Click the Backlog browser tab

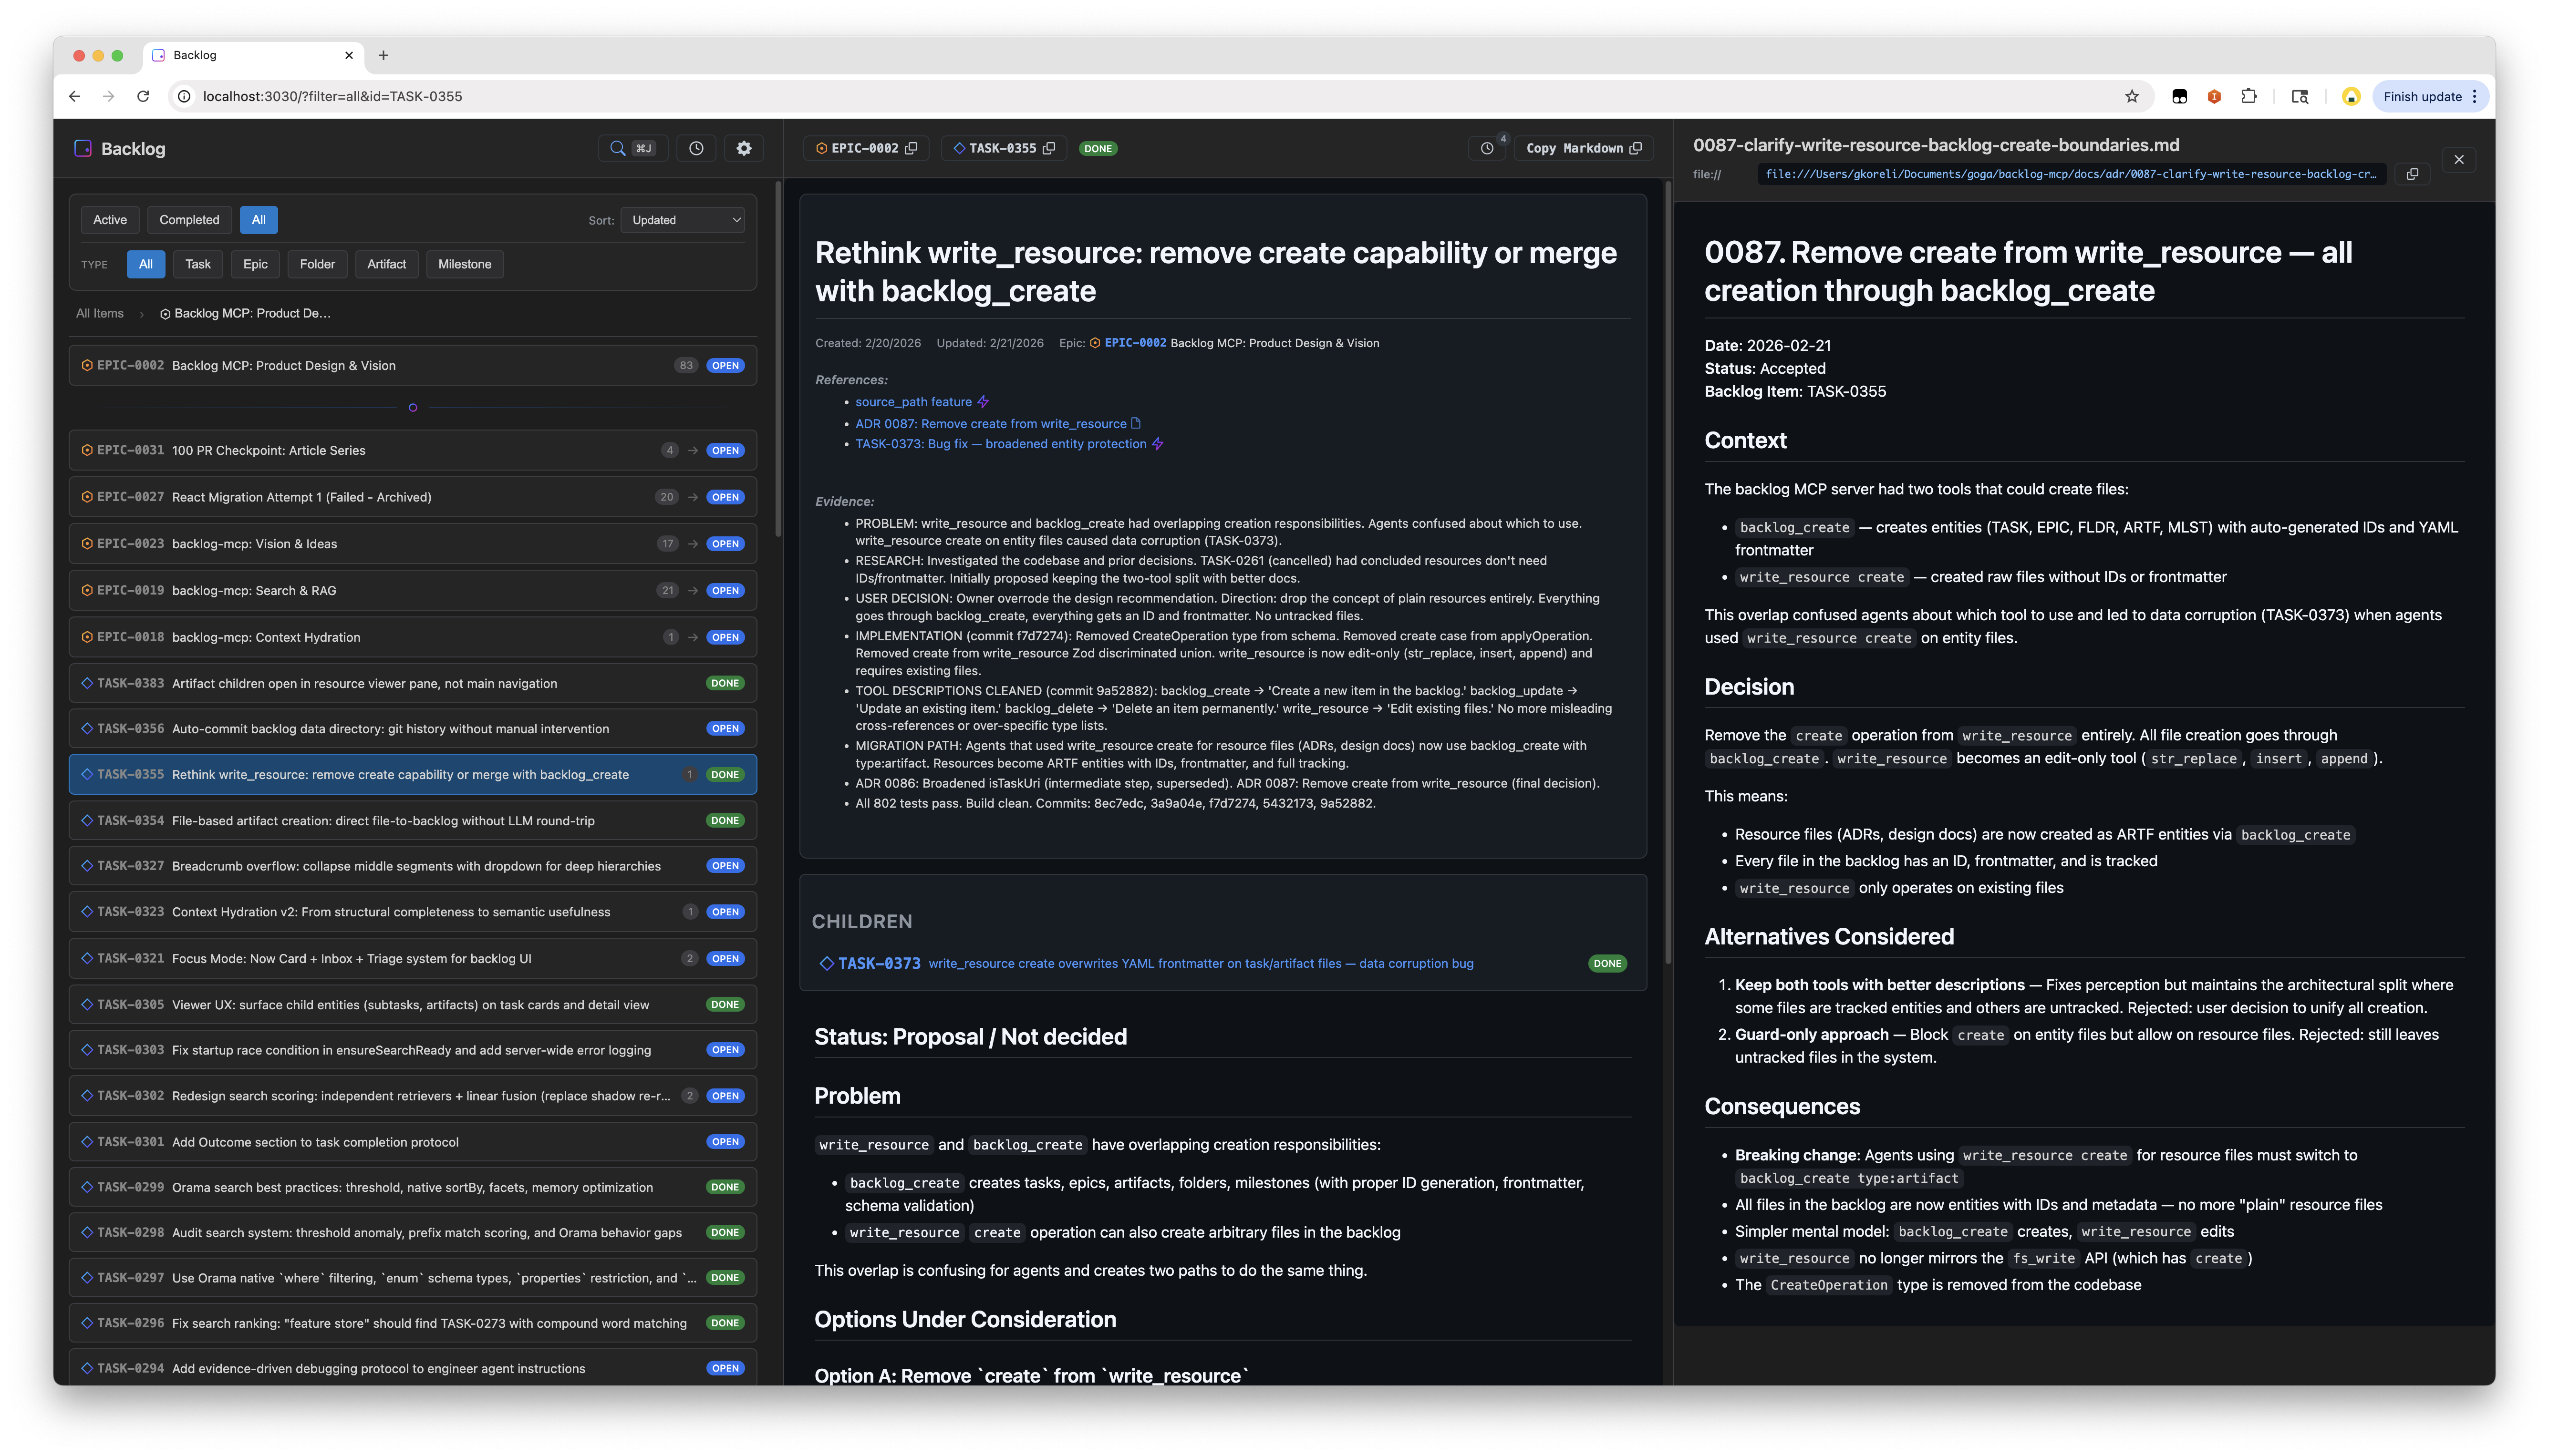[x=196, y=55]
